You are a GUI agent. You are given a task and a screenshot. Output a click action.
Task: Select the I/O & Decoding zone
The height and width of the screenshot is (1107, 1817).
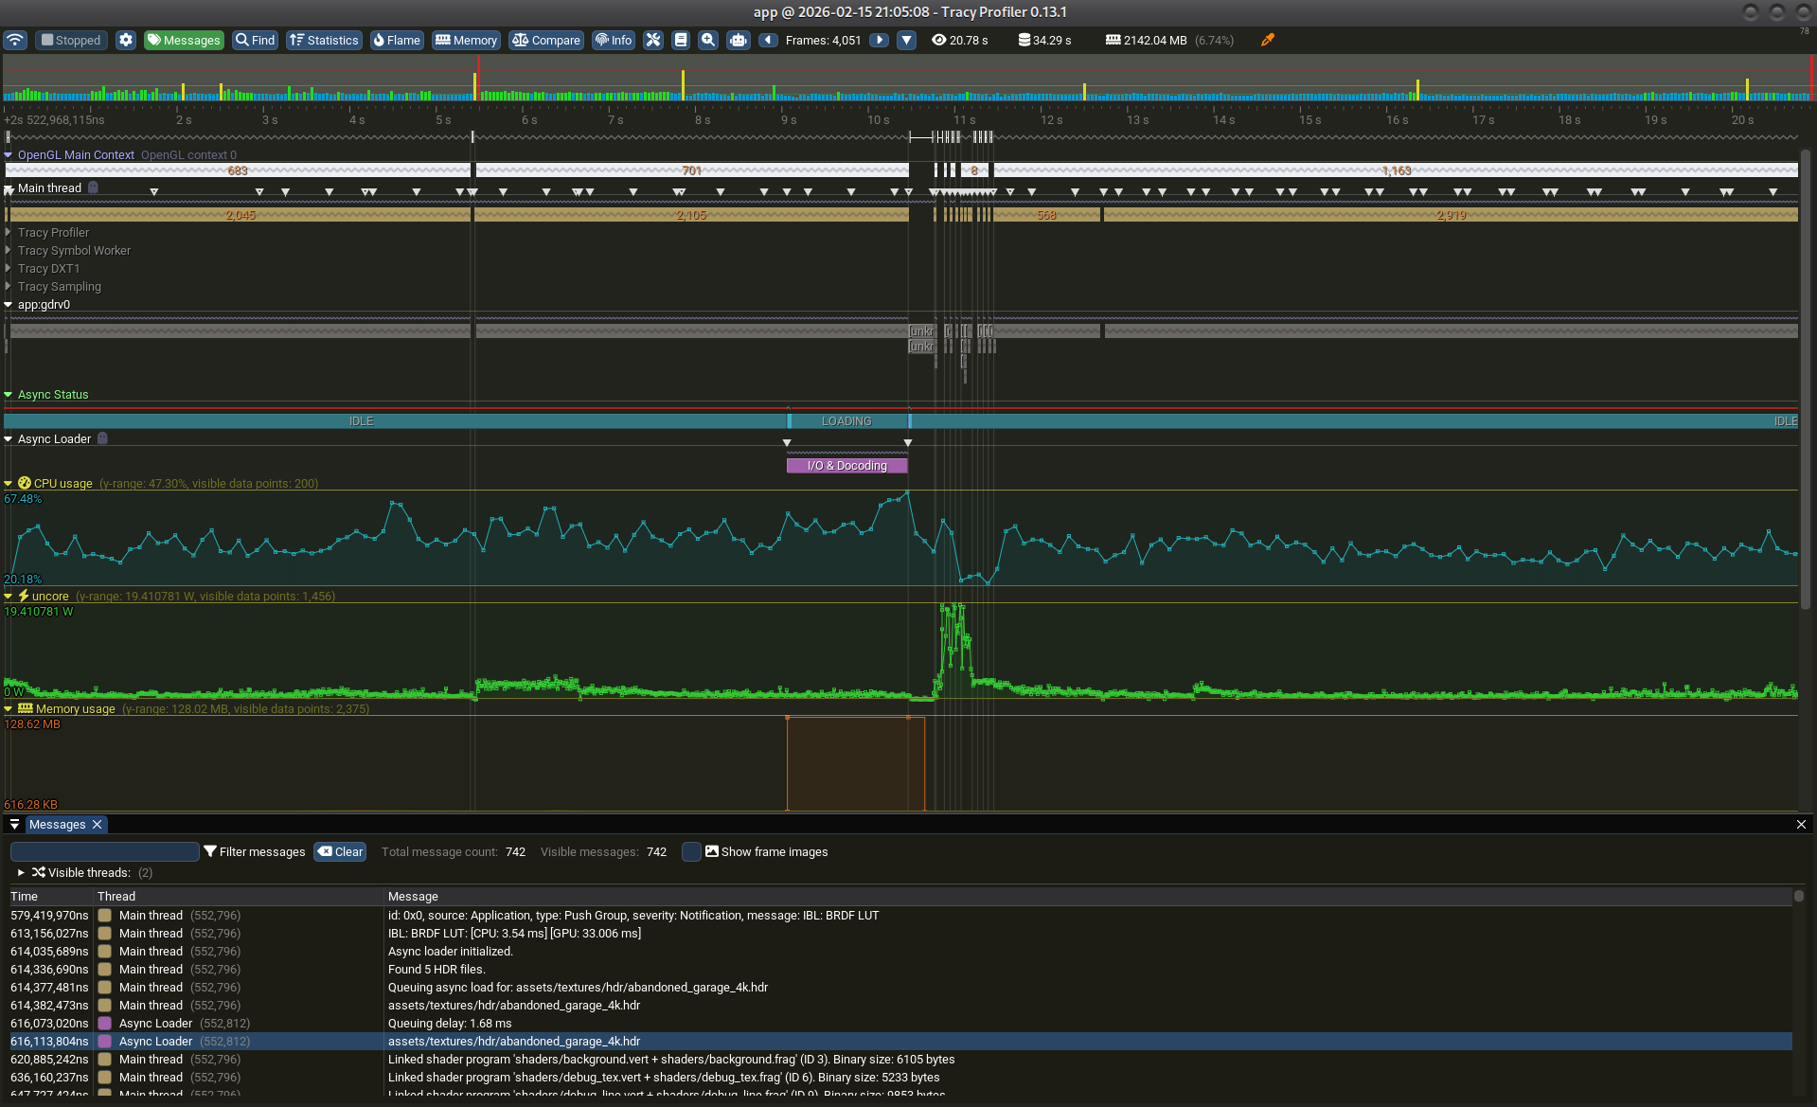[846, 466]
